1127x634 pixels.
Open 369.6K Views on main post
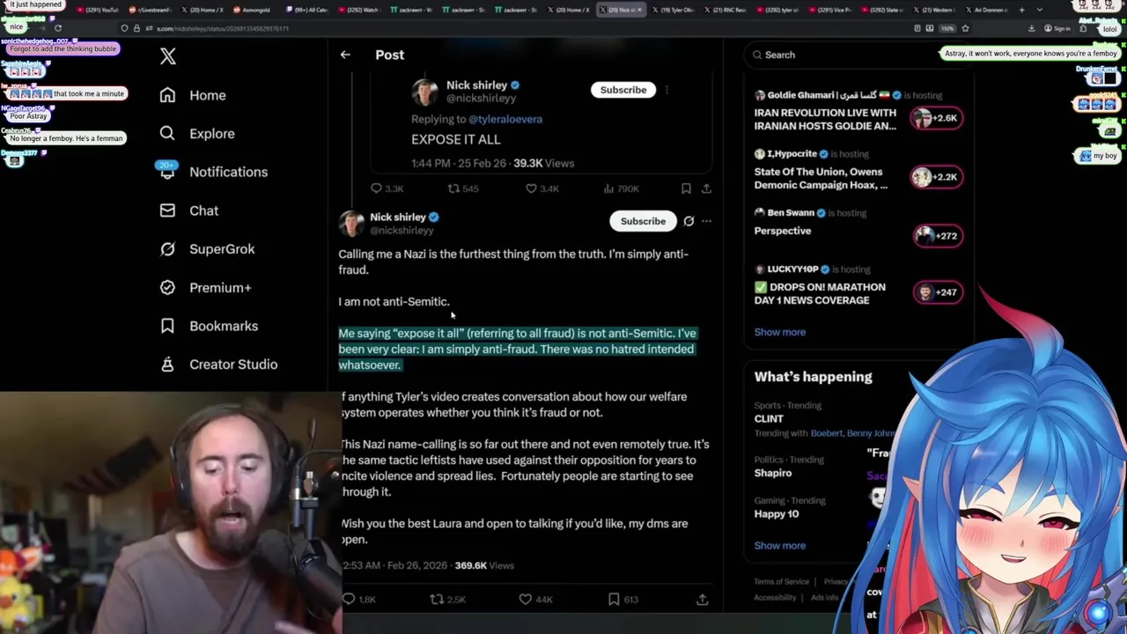pos(484,565)
